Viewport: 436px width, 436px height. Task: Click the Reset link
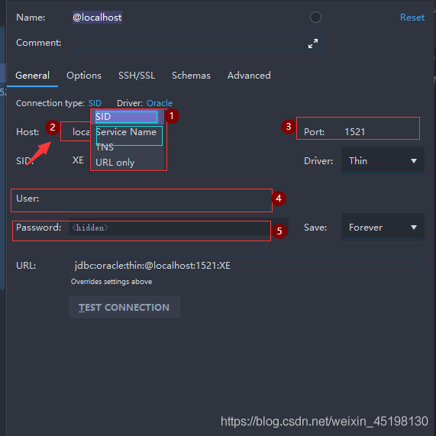click(412, 18)
